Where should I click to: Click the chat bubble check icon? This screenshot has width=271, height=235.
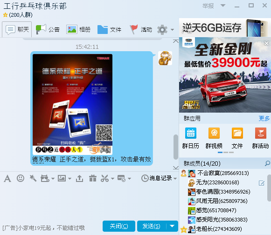pyautogui.click(x=121, y=178)
